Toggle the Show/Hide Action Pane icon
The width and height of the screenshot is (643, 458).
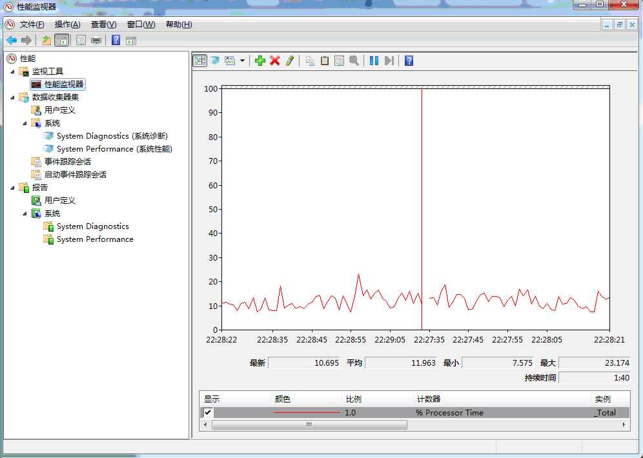[x=131, y=40]
